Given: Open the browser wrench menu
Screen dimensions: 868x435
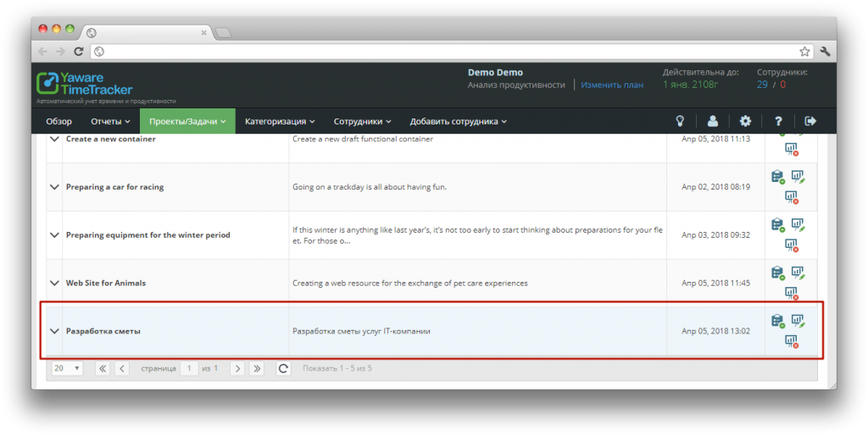Looking at the screenshot, I should click(x=826, y=52).
